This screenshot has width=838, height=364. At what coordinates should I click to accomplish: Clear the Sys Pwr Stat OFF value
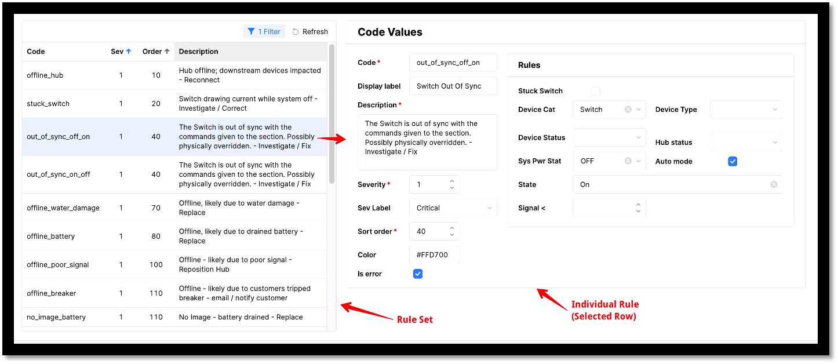628,161
